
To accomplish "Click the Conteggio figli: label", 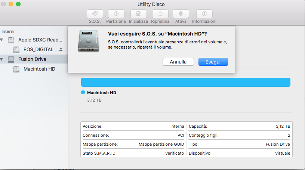I will click(204, 135).
